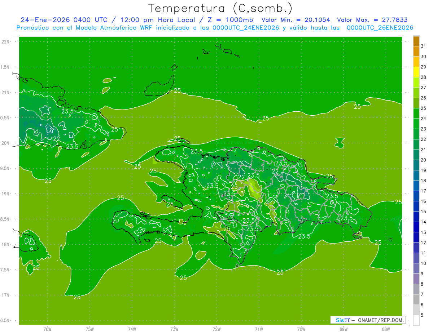Click the '23' legend value
This screenshot has height=334, width=433.
pos(423,129)
